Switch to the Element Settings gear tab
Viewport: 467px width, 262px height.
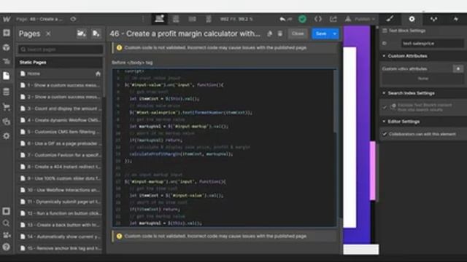(412, 19)
